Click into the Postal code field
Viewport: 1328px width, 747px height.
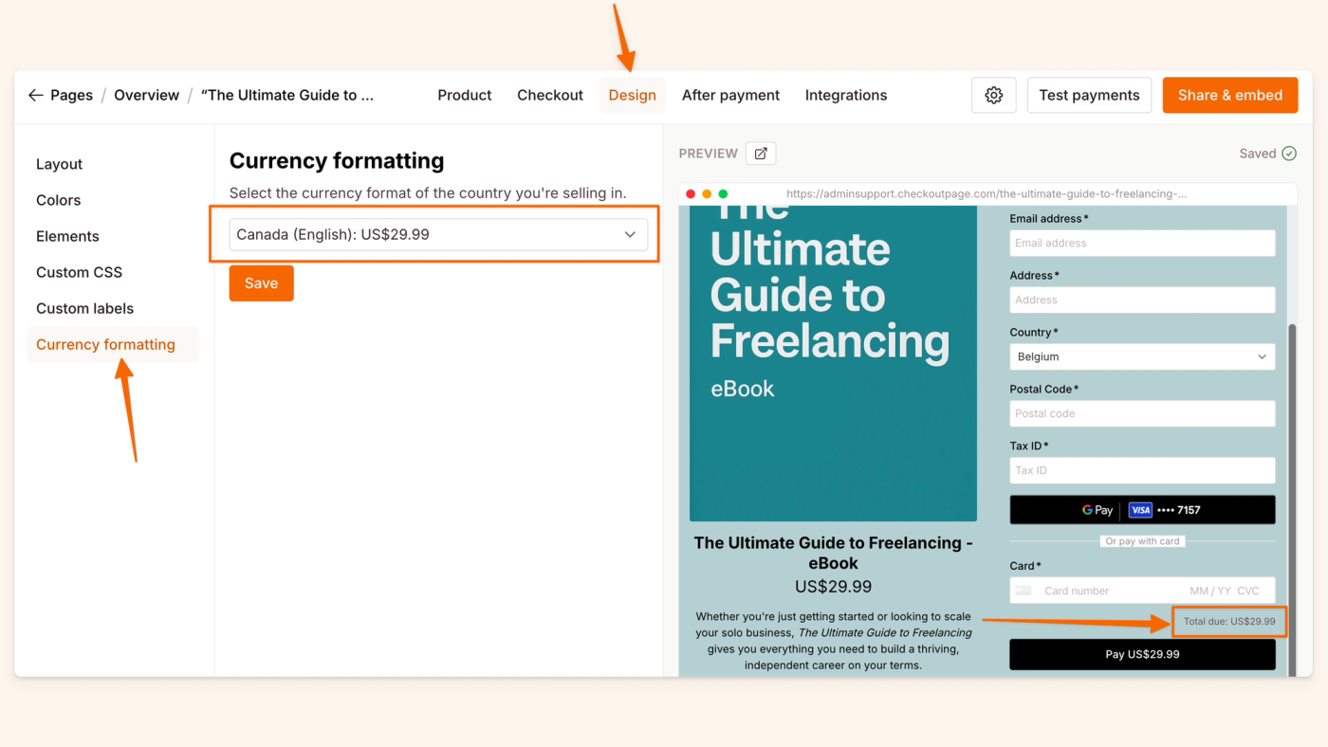pyautogui.click(x=1142, y=413)
